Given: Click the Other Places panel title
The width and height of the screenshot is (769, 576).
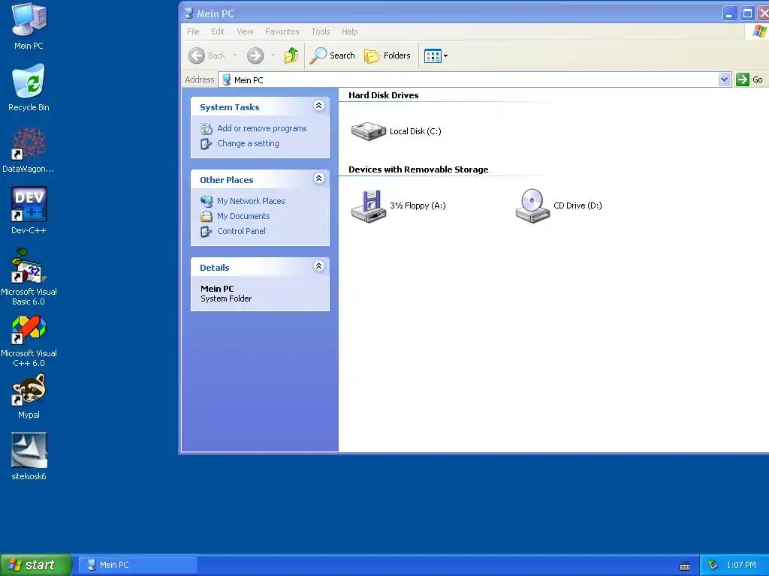Looking at the screenshot, I should point(227,180).
